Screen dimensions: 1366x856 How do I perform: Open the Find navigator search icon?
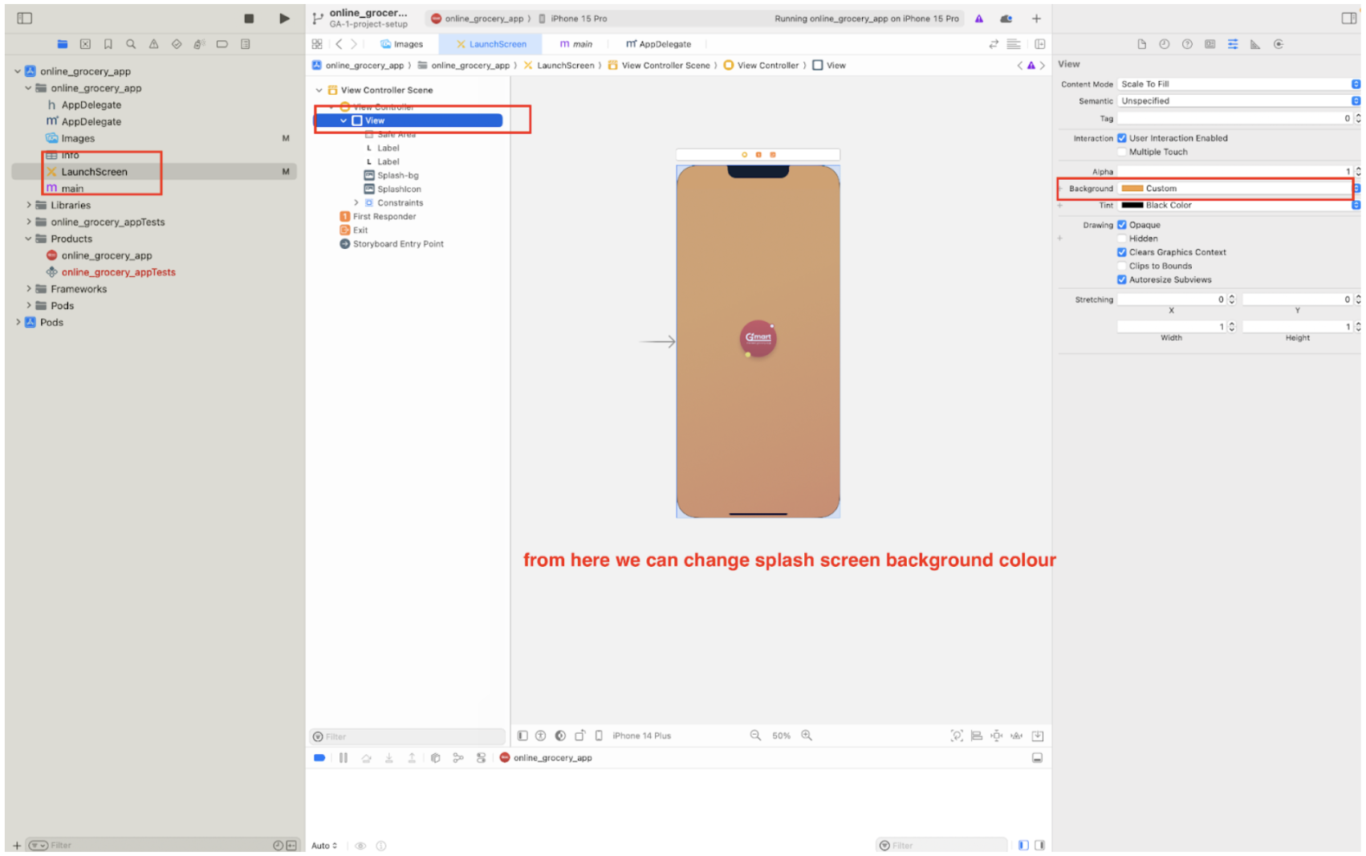[131, 44]
